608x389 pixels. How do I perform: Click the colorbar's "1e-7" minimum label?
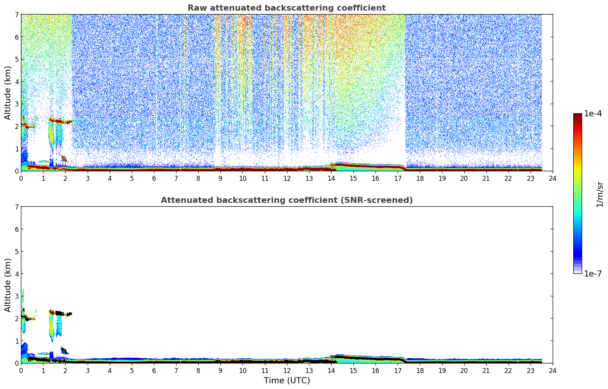tap(593, 274)
